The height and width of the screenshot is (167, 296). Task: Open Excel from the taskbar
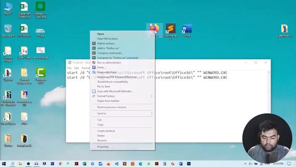pyautogui.click(x=84, y=164)
